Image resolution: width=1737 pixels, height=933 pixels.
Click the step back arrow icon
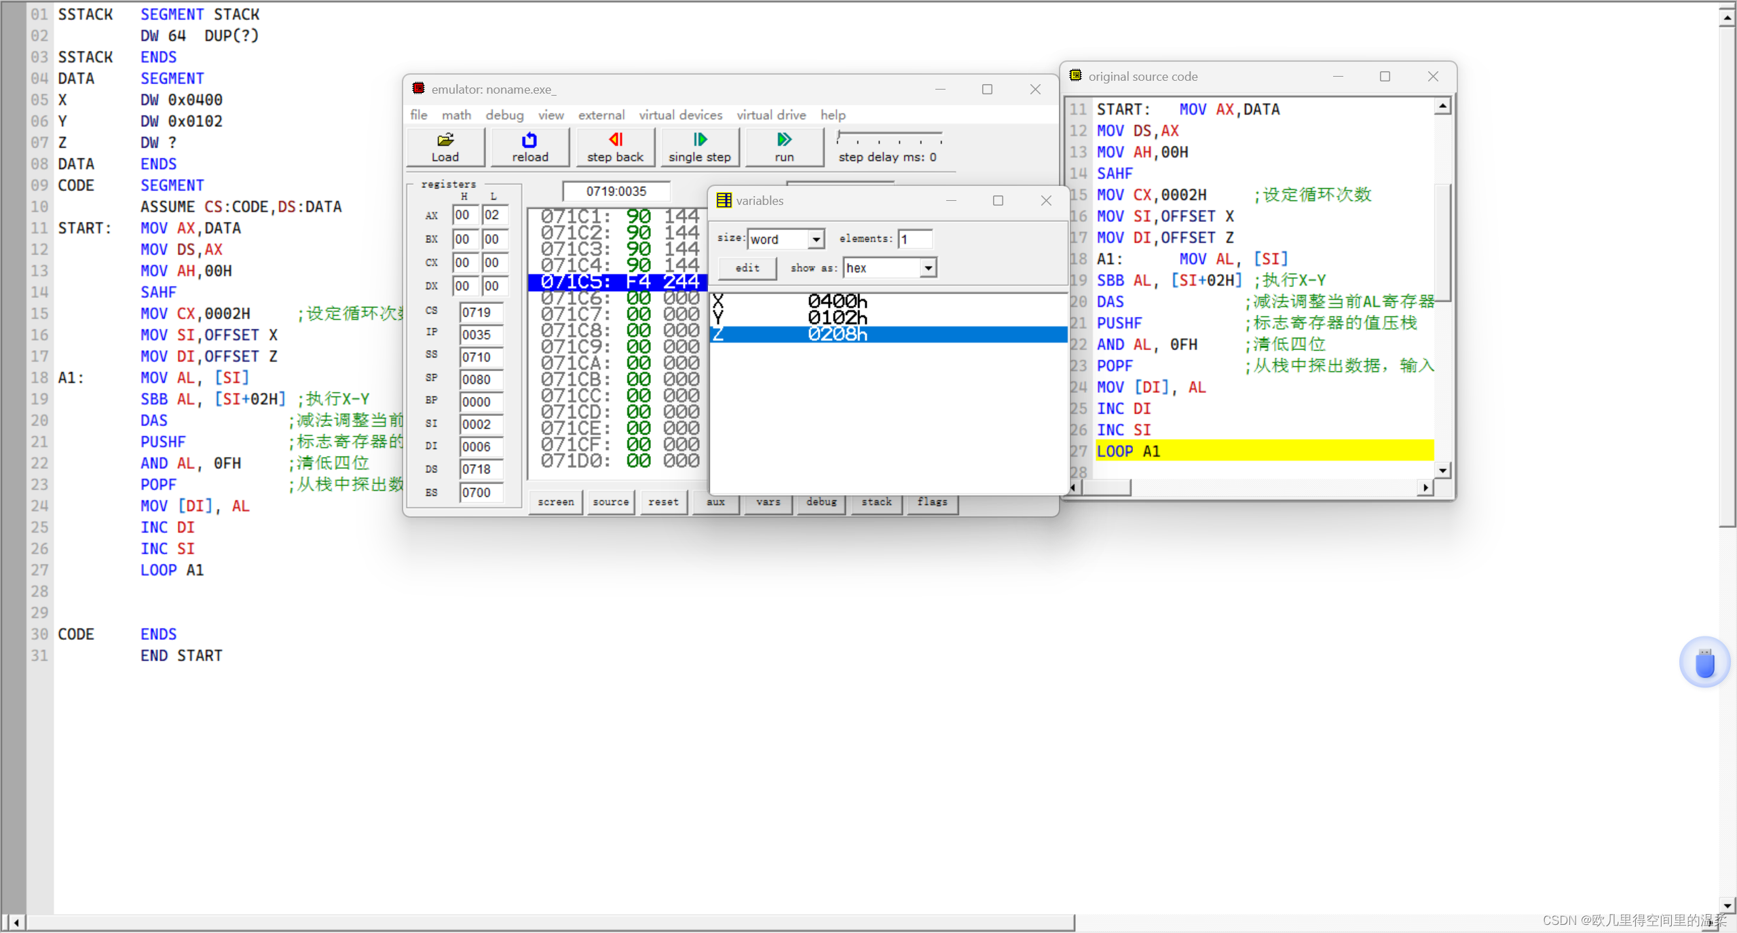point(616,140)
